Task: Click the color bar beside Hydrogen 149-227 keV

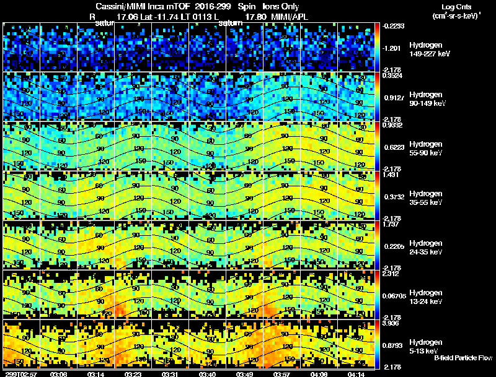Action: coord(377,46)
